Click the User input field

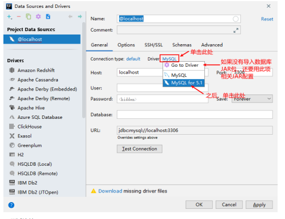pos(162,88)
